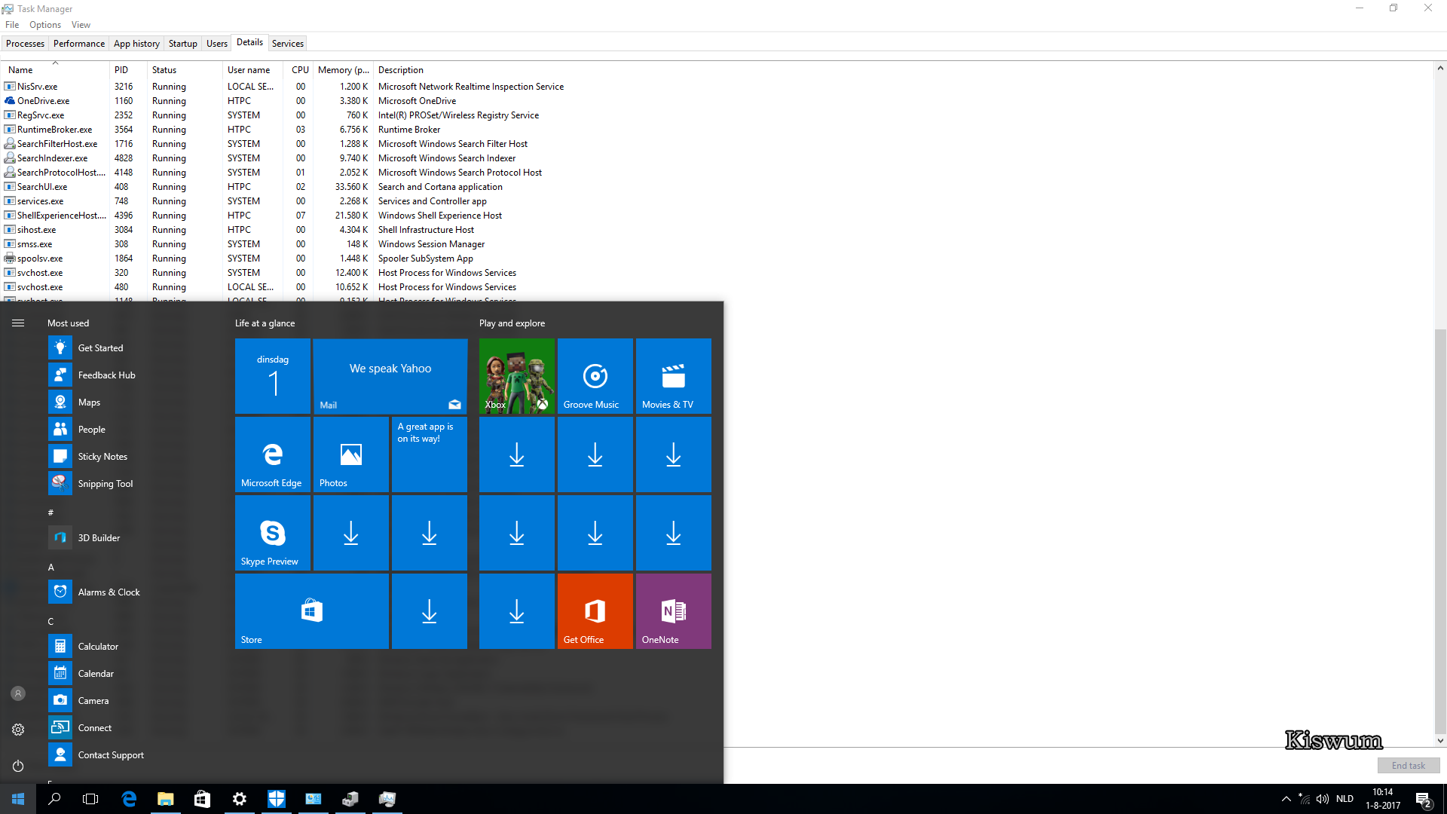Open the File menu in Task Manager
Viewport: 1447px width, 814px height.
click(12, 25)
